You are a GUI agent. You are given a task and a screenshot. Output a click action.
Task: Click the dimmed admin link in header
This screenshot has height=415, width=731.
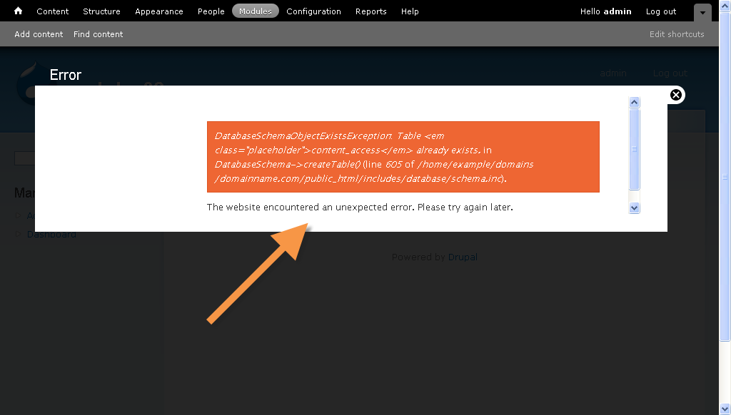613,73
